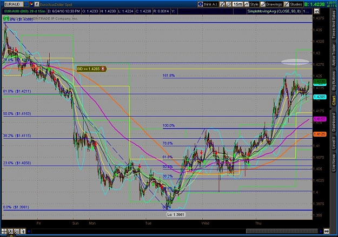Click the 38.2% ($1.4115) Fibonacci label
338x237 pixels.
click(x=17, y=136)
